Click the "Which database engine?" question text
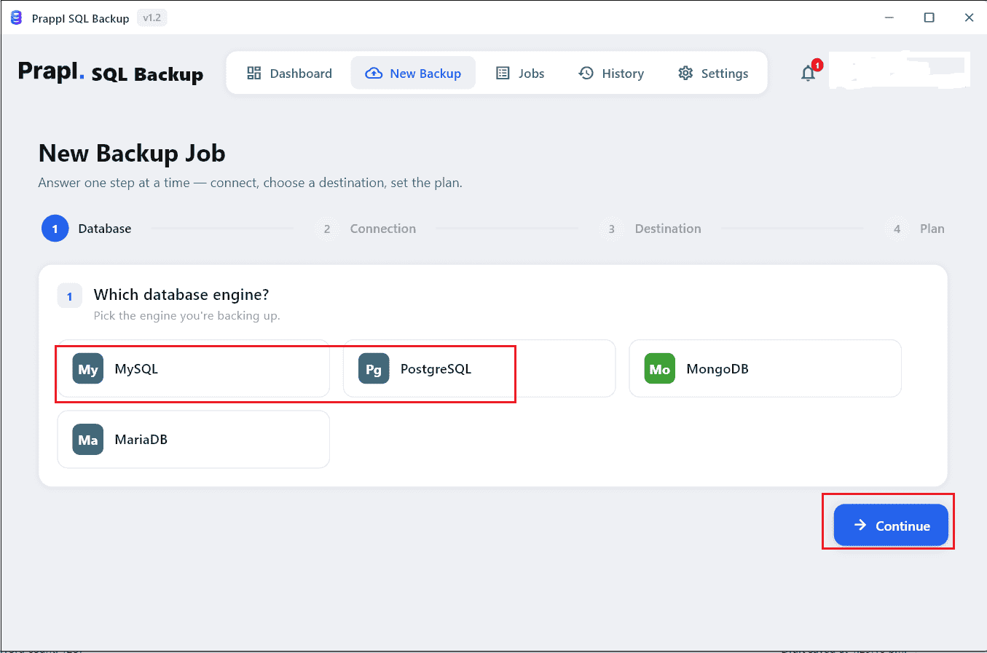This screenshot has height=653, width=987. click(x=181, y=295)
